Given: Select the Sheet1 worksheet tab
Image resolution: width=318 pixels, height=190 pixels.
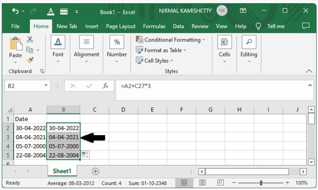Looking at the screenshot, I should (x=62, y=171).
